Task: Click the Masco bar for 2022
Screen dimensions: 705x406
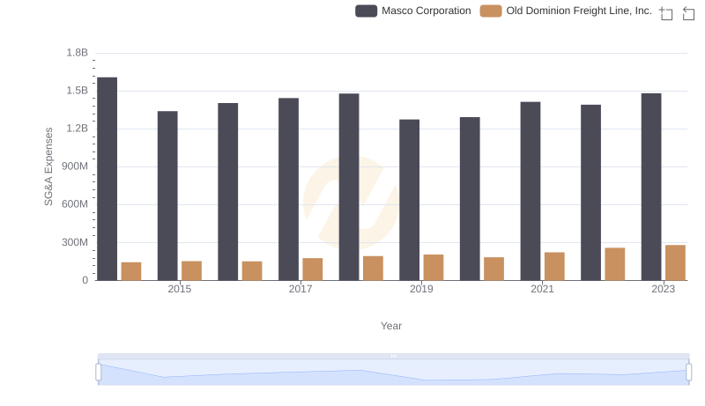Action: [x=590, y=193]
